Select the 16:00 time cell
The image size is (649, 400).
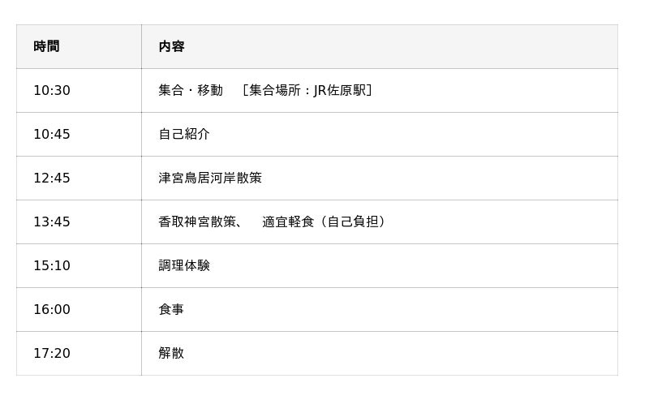pyautogui.click(x=52, y=310)
